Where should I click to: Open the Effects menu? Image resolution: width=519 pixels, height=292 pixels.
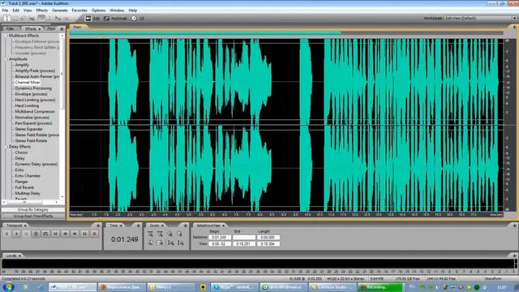click(41, 11)
